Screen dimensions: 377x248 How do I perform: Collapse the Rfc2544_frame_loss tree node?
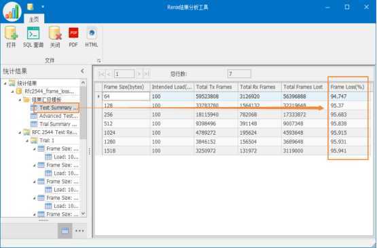(x=12, y=91)
